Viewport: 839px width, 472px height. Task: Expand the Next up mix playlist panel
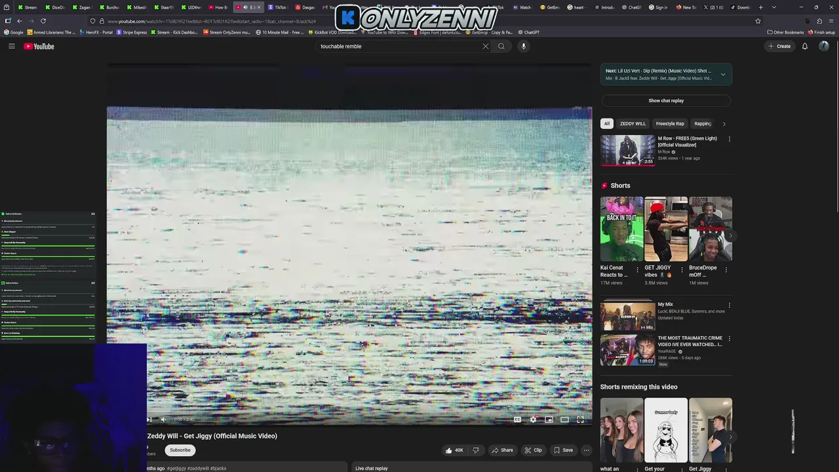click(x=723, y=74)
